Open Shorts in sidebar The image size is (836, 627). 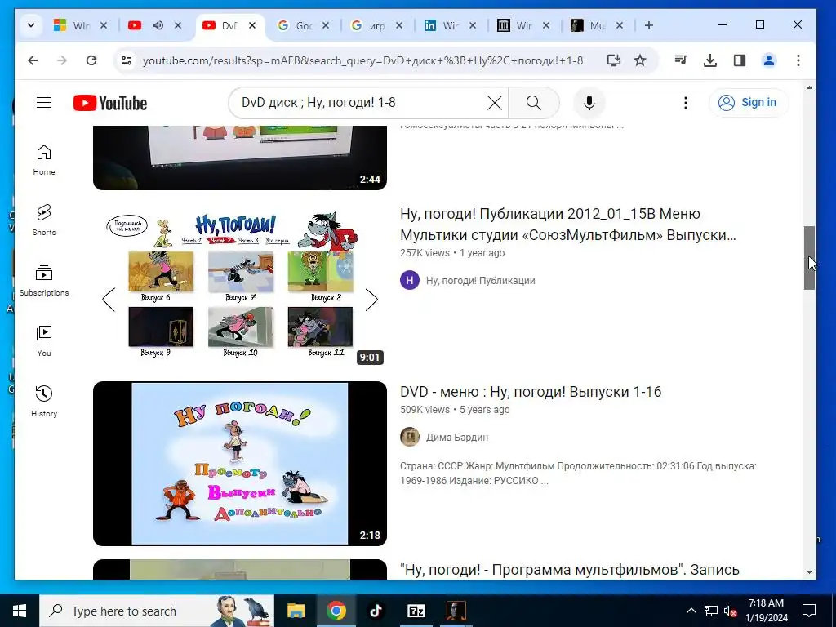pos(44,220)
